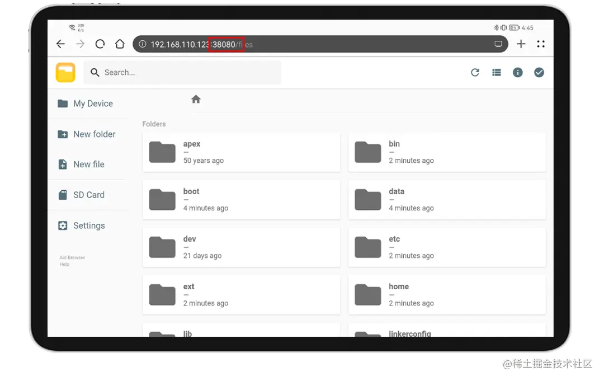
Task: Click the '21 days ago' text
Action: click(202, 256)
